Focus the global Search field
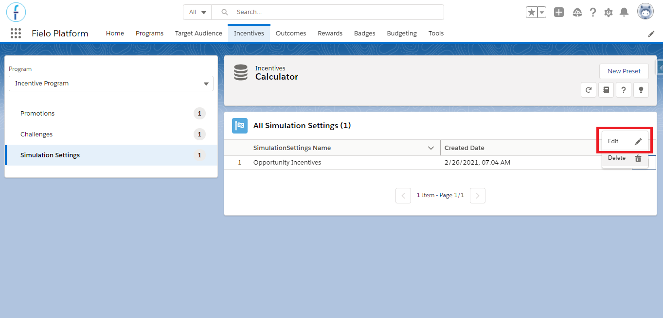The image size is (663, 318). point(328,12)
